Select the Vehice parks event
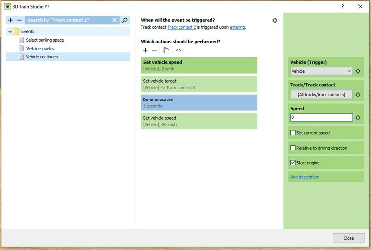The height and width of the screenshot is (250, 371). pos(40,49)
